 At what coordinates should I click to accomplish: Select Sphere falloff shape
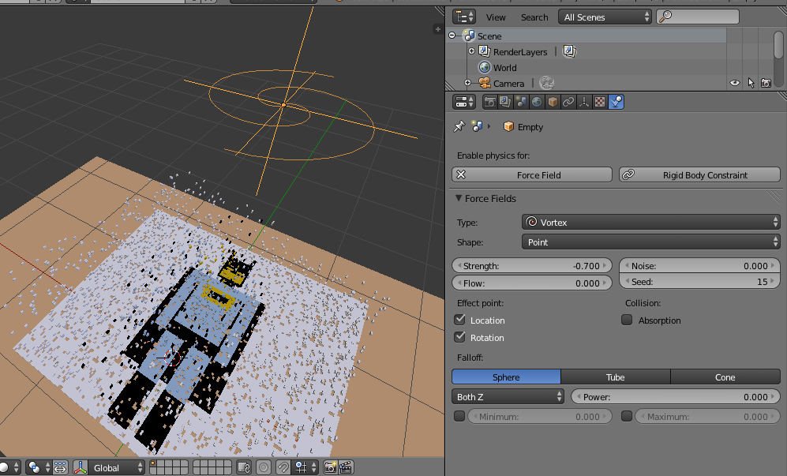point(506,377)
